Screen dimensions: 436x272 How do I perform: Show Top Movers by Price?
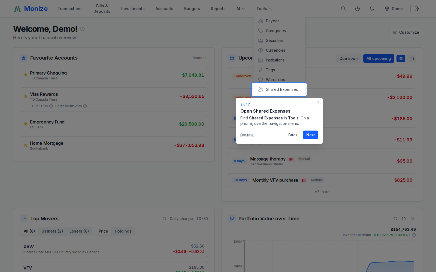tap(103, 231)
